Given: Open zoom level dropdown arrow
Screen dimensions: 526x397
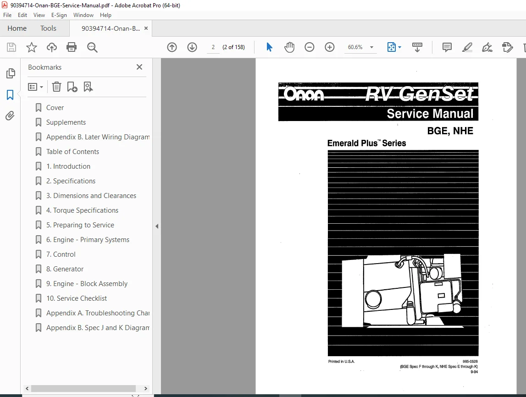Looking at the screenshot, I should coord(371,47).
